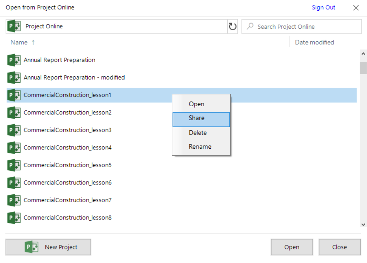Click the Project icon for CommercialConstruction_lesson1
Screen dimensions: 367x263
tap(14, 95)
